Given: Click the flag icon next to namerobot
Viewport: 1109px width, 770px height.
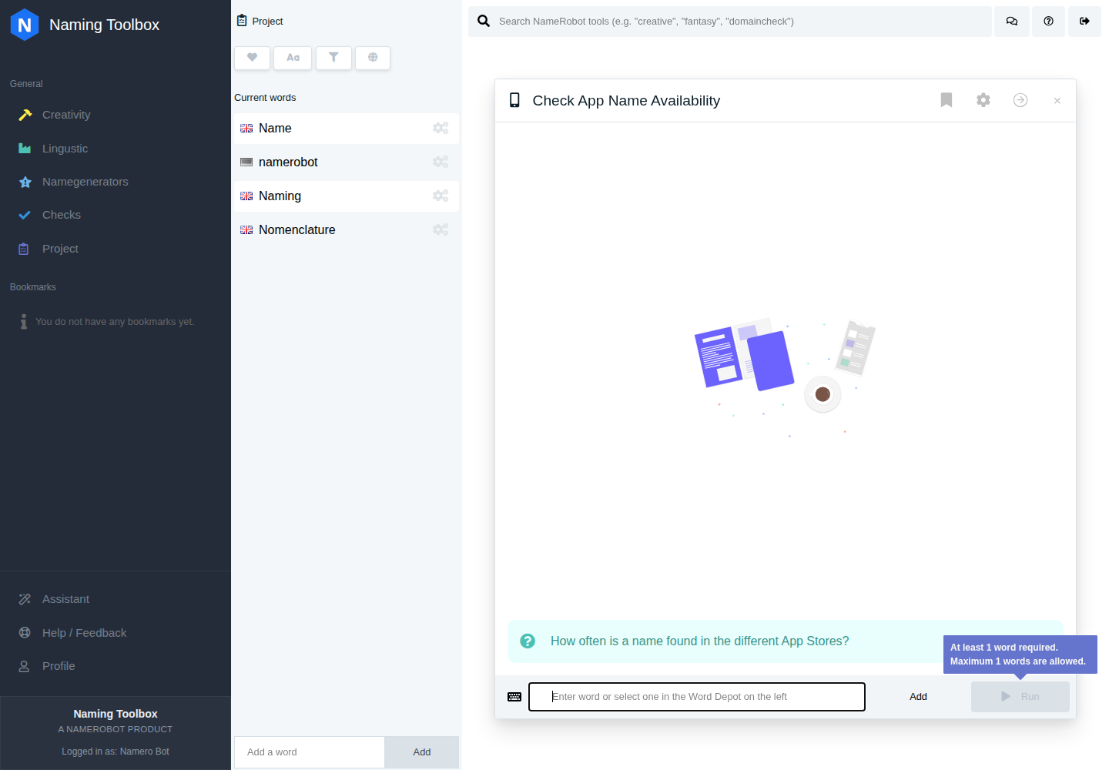Looking at the screenshot, I should point(246,162).
